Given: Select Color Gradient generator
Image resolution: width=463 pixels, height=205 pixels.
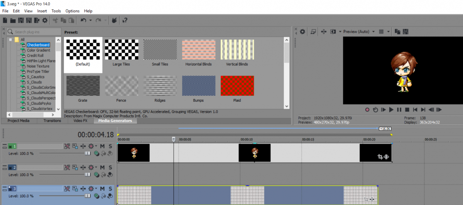Looking at the screenshot, I should 38,50.
